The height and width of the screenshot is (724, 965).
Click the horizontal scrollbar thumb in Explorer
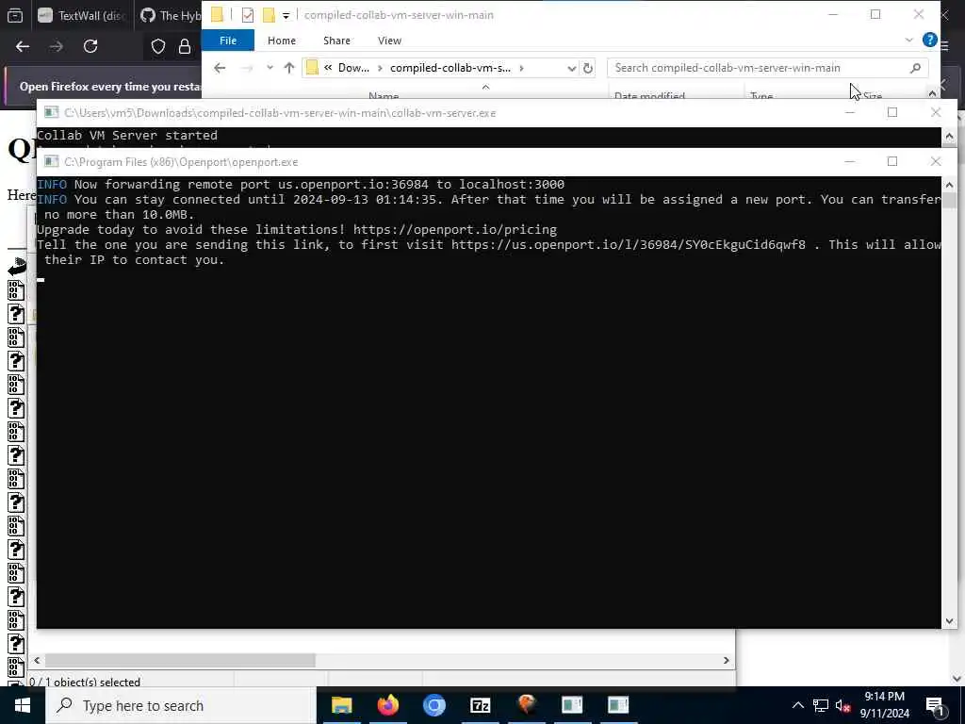click(x=180, y=661)
